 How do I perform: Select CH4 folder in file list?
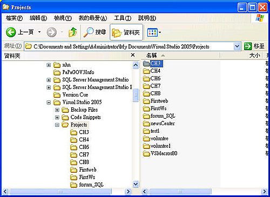[x=152, y=71]
